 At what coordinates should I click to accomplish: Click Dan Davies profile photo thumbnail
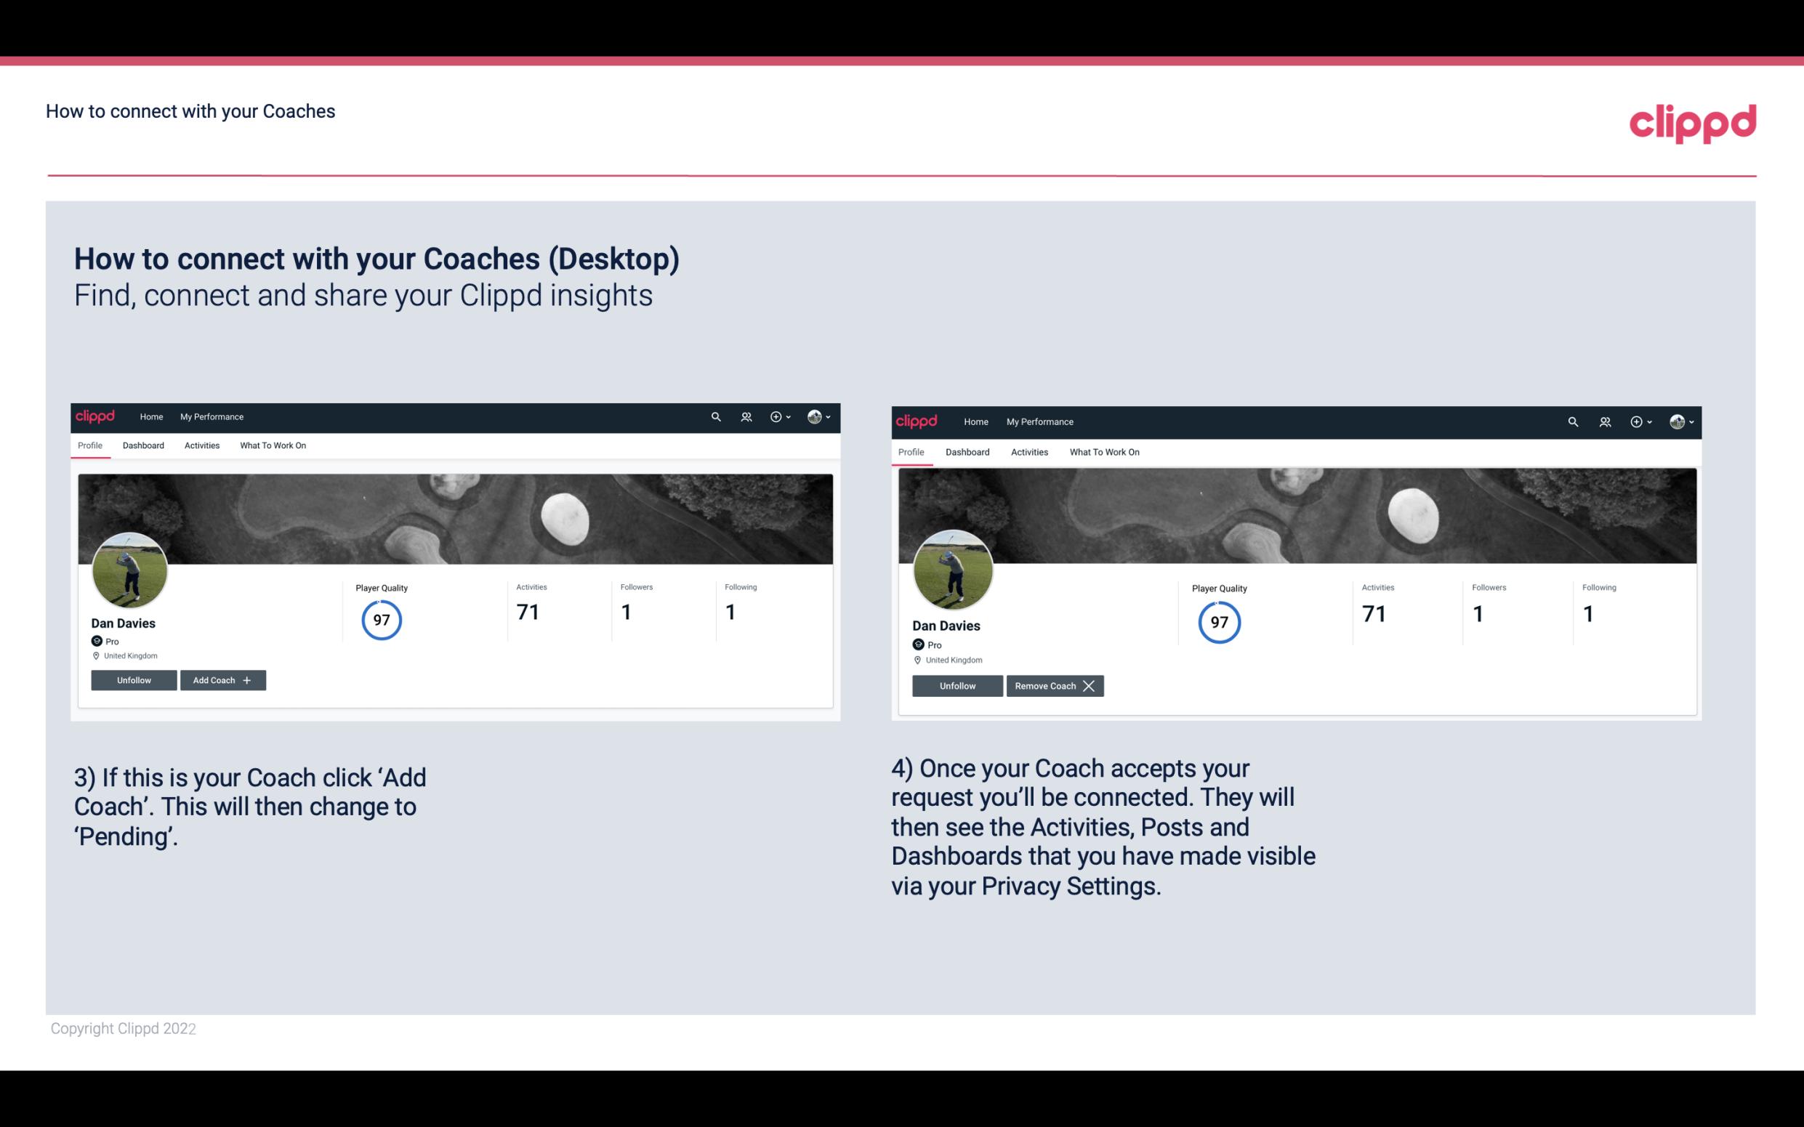(129, 567)
